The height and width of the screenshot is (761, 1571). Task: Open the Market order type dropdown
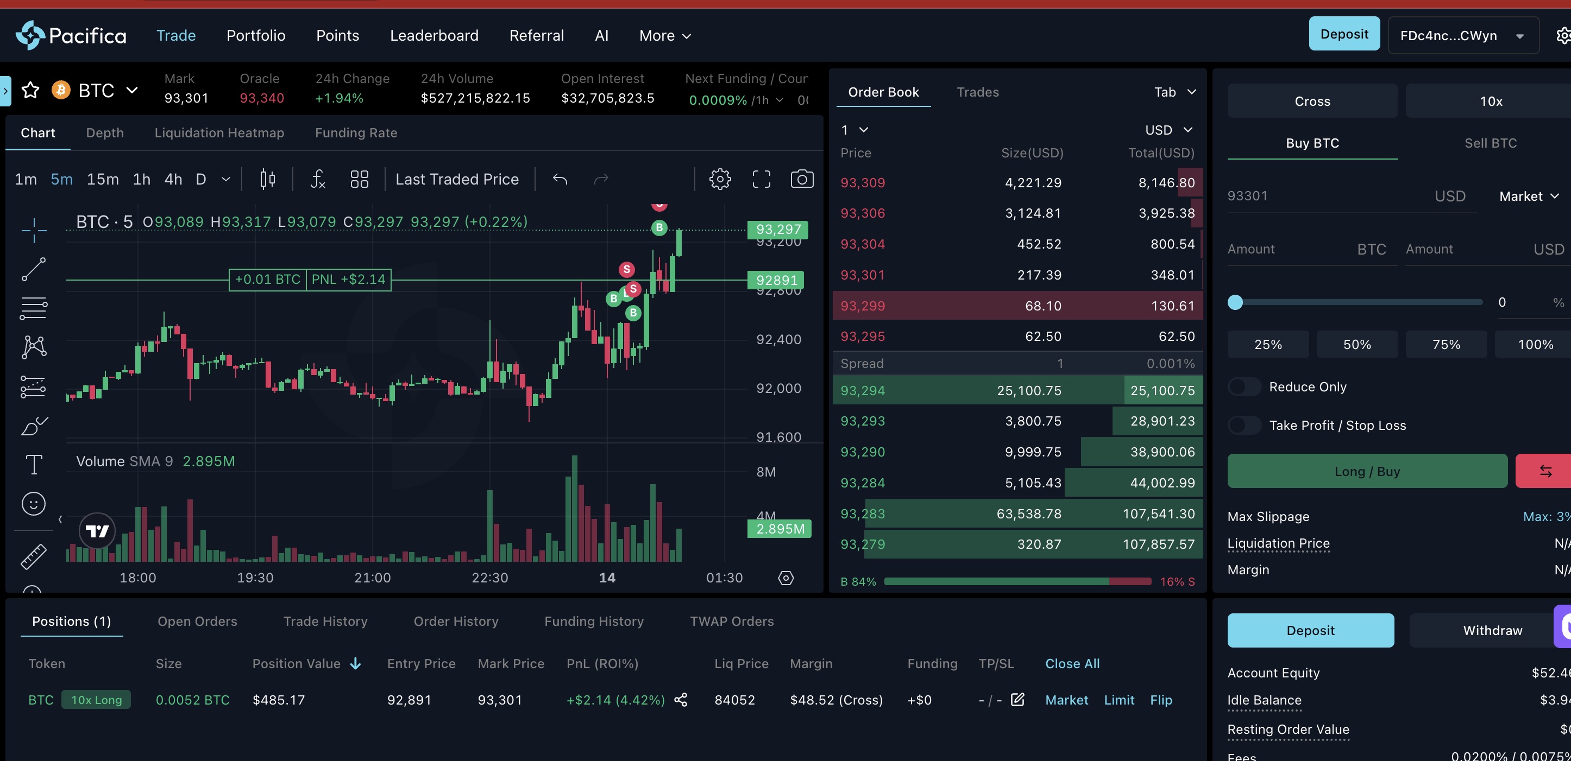[x=1528, y=196]
